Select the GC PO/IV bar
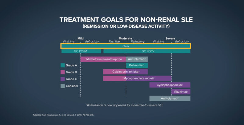 [x=146, y=51]
